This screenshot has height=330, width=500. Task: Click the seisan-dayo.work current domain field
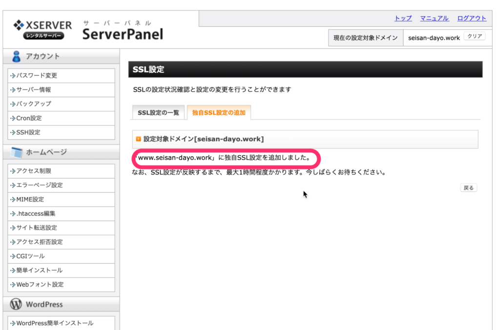(434, 38)
